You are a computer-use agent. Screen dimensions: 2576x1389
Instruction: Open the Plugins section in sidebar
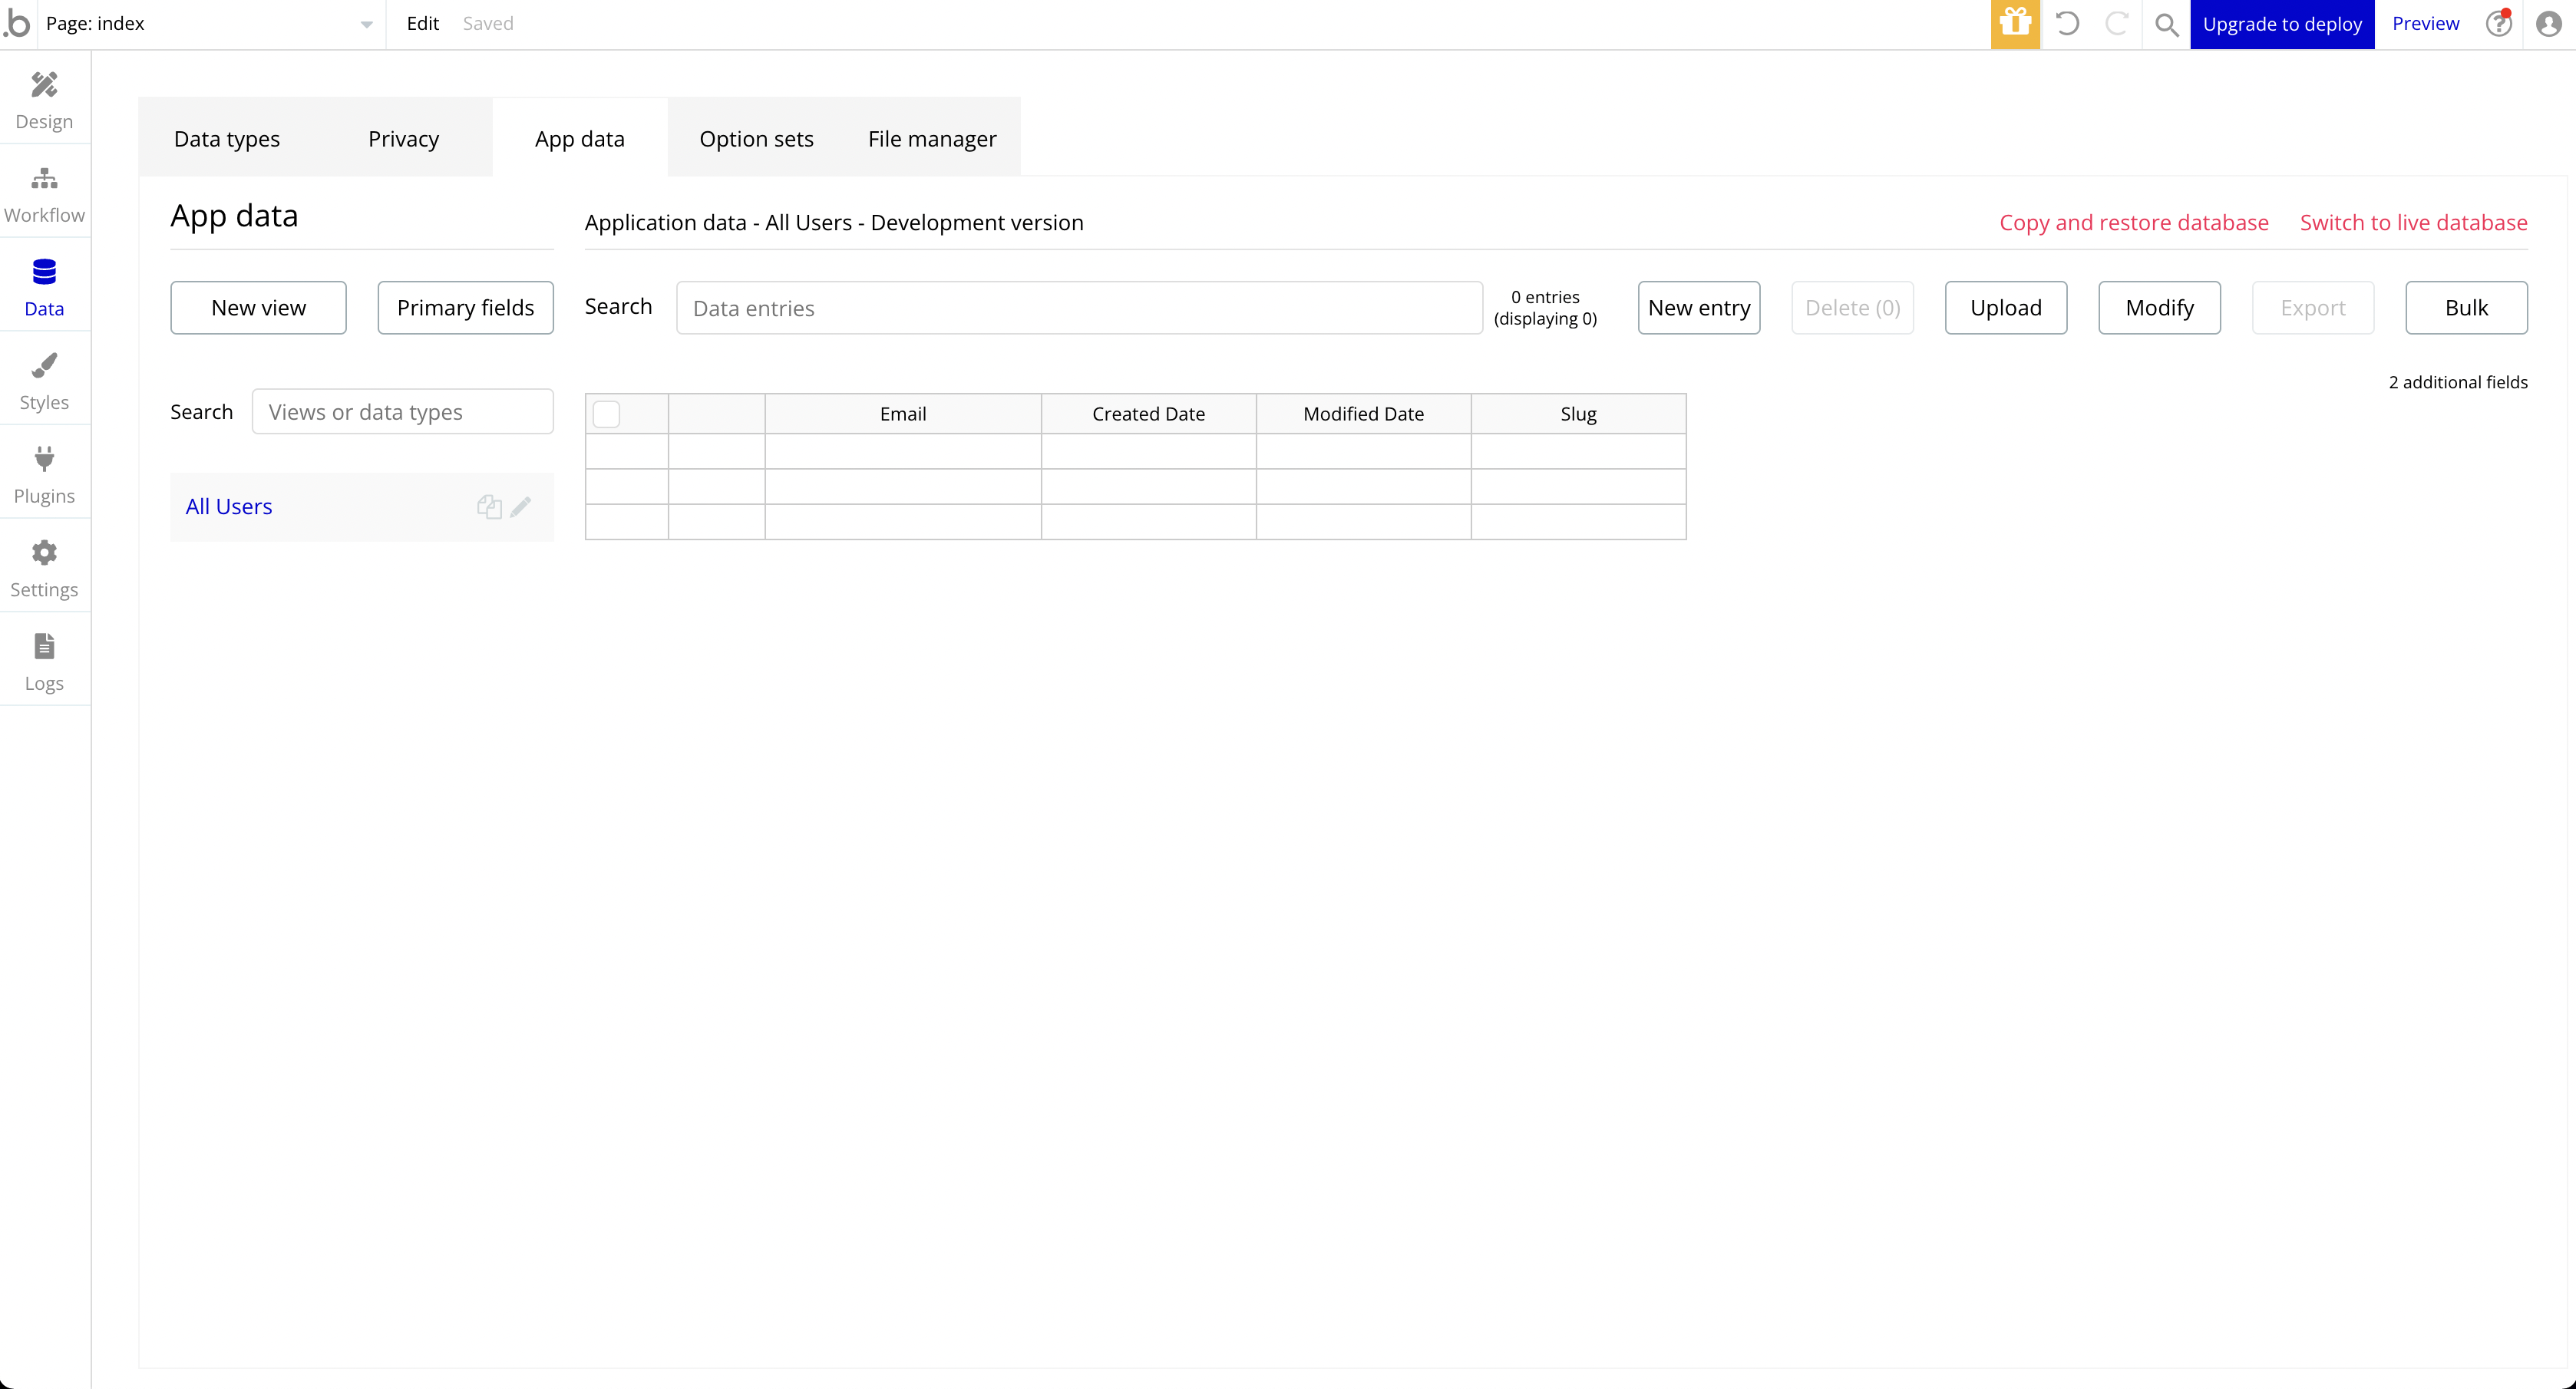[x=44, y=475]
